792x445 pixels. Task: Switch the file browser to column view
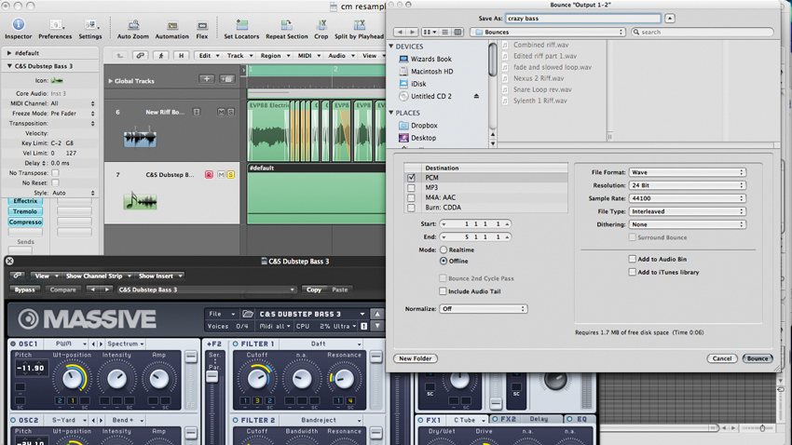pos(457,32)
